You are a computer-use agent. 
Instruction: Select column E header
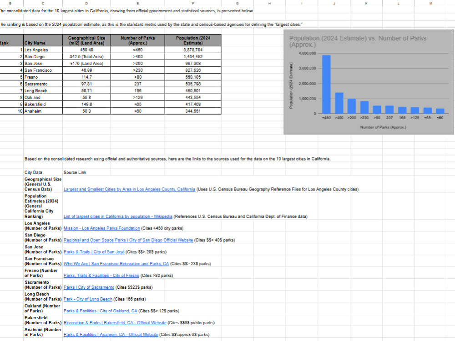click(x=137, y=4)
